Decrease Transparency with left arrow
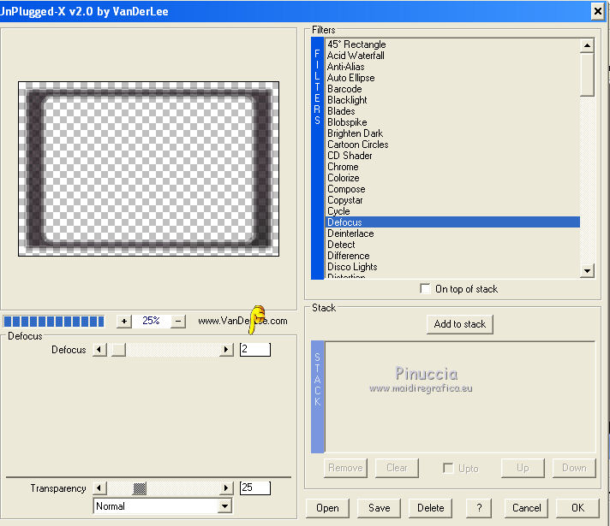 coord(99,488)
